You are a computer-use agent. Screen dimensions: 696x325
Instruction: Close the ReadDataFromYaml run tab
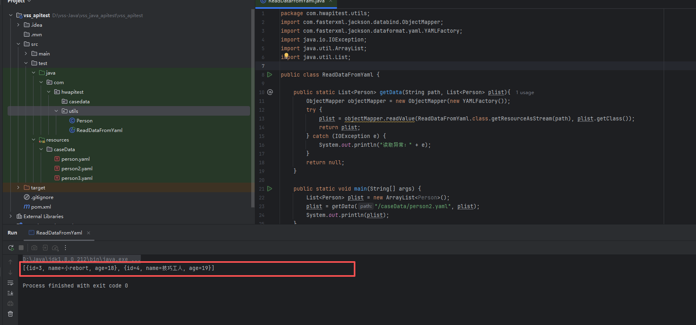pyautogui.click(x=89, y=233)
